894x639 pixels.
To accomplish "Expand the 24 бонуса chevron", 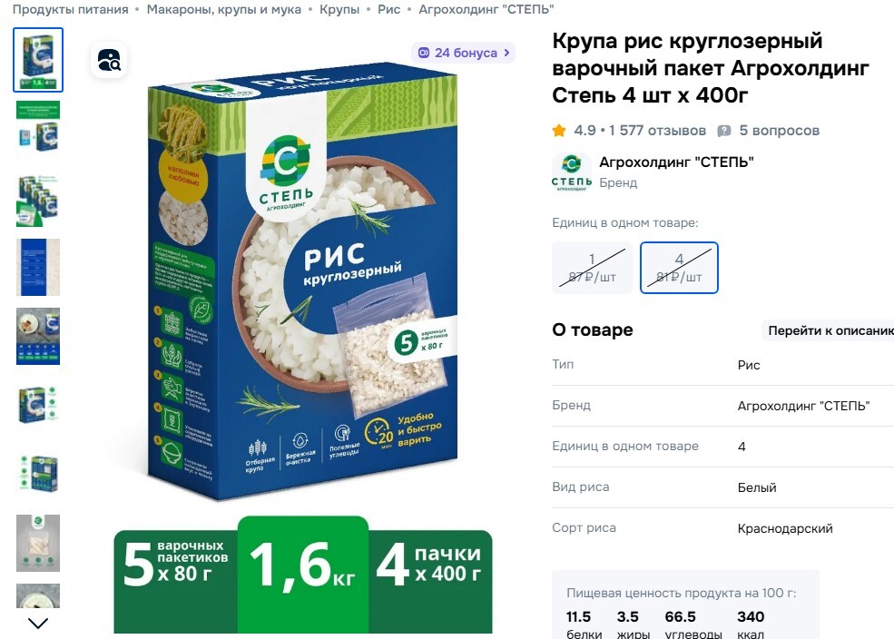I will [x=506, y=53].
